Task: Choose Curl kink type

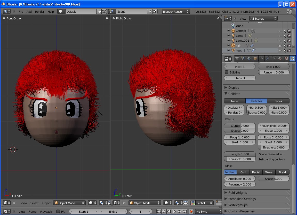Action: tap(243, 172)
